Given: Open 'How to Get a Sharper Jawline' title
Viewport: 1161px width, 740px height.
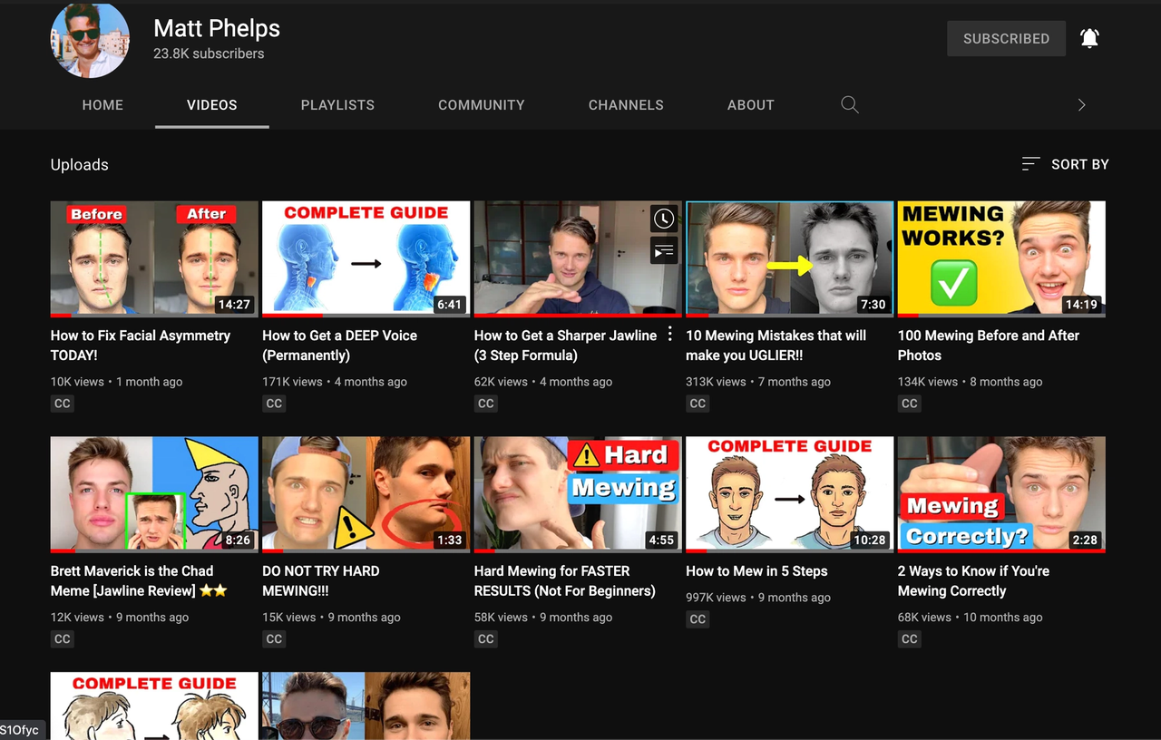Looking at the screenshot, I should (x=565, y=345).
